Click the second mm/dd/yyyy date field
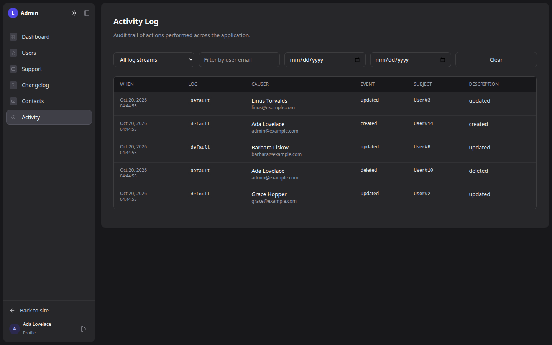552x345 pixels. click(x=411, y=60)
